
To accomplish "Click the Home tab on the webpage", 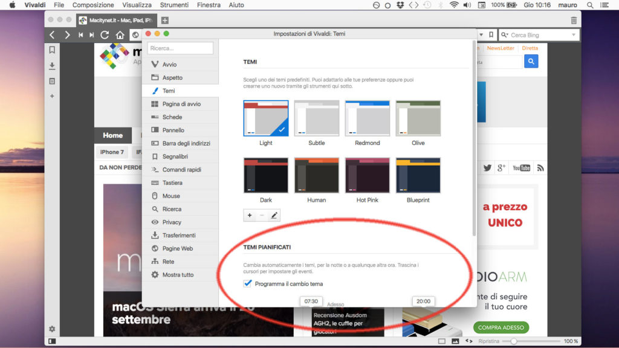I will (113, 135).
